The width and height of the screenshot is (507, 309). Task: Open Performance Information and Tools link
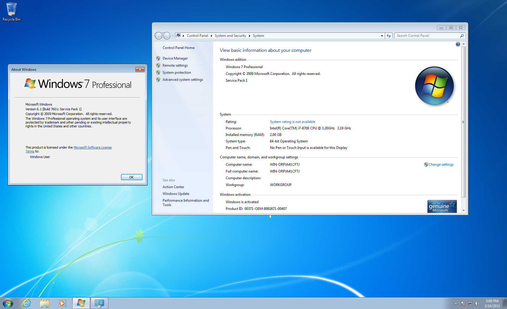[x=186, y=203]
